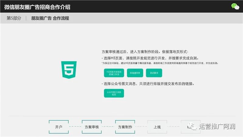Click the WeChat logo in the header
This screenshot has height=137, width=243.
pyautogui.click(x=235, y=6)
